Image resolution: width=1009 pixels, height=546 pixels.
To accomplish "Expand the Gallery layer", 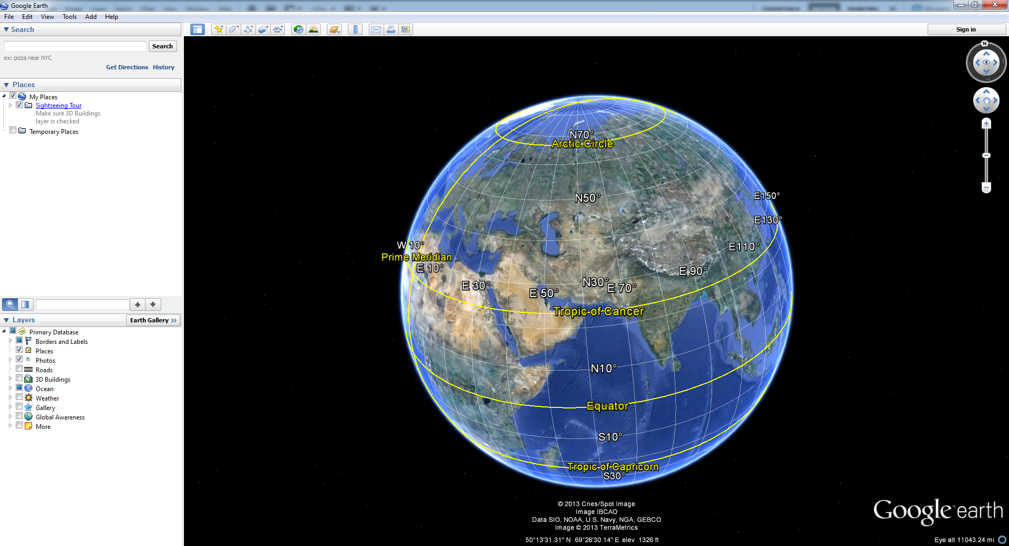I will pyautogui.click(x=10, y=407).
